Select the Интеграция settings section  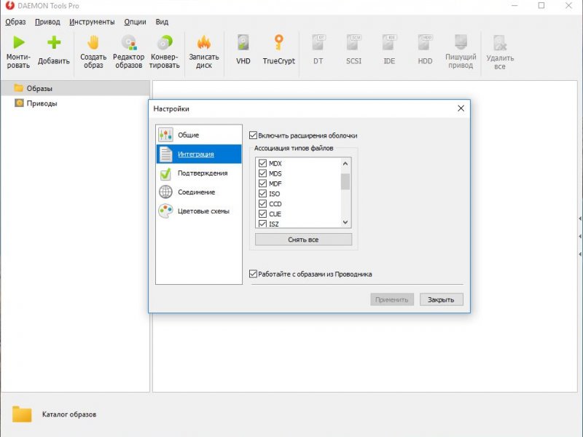(x=199, y=154)
